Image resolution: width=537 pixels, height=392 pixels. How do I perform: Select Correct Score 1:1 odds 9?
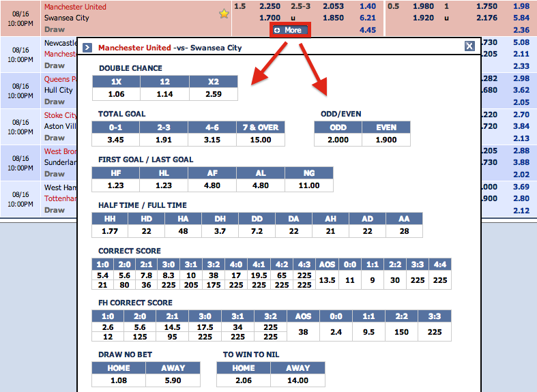[373, 280]
